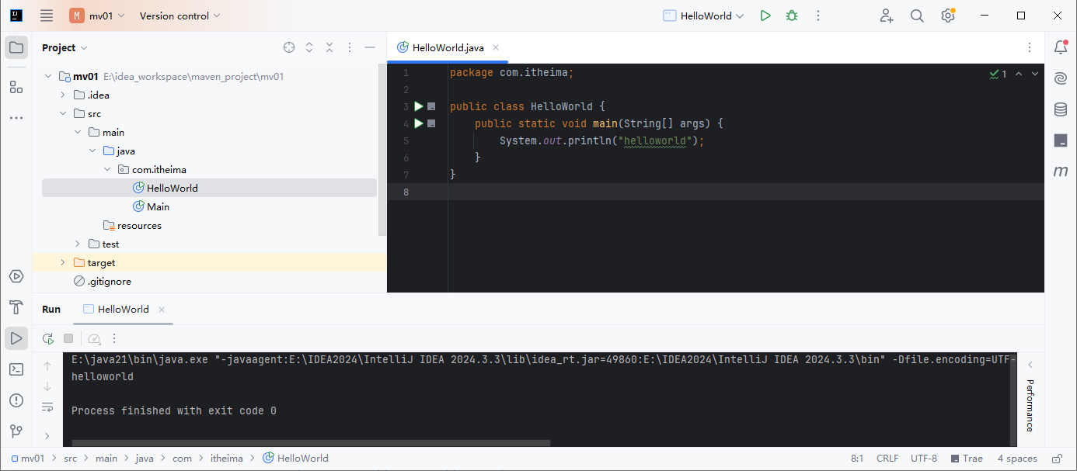The height and width of the screenshot is (471, 1077).
Task: Open the Services tool window icon
Action: pos(16,276)
